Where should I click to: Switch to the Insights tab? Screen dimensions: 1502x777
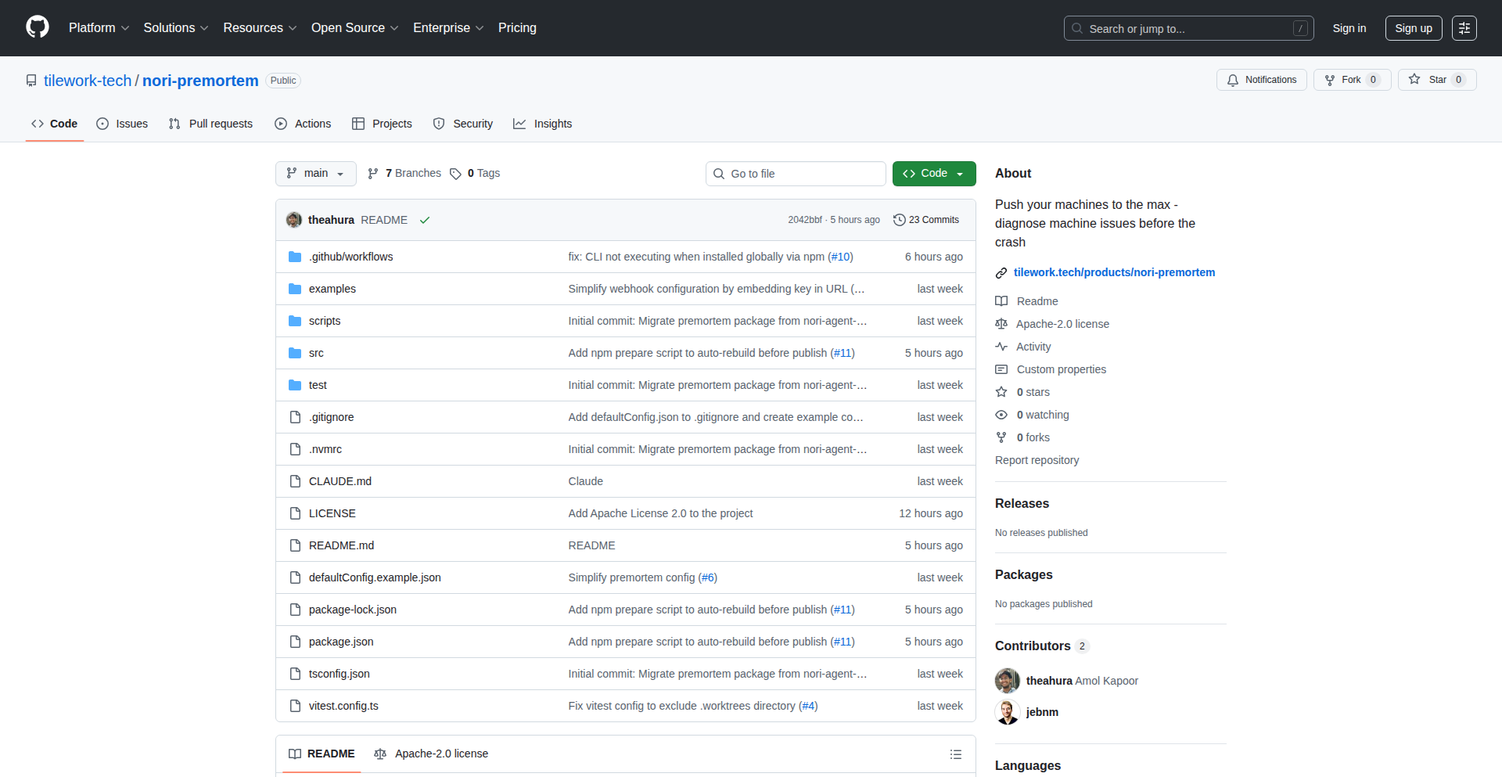coord(543,124)
